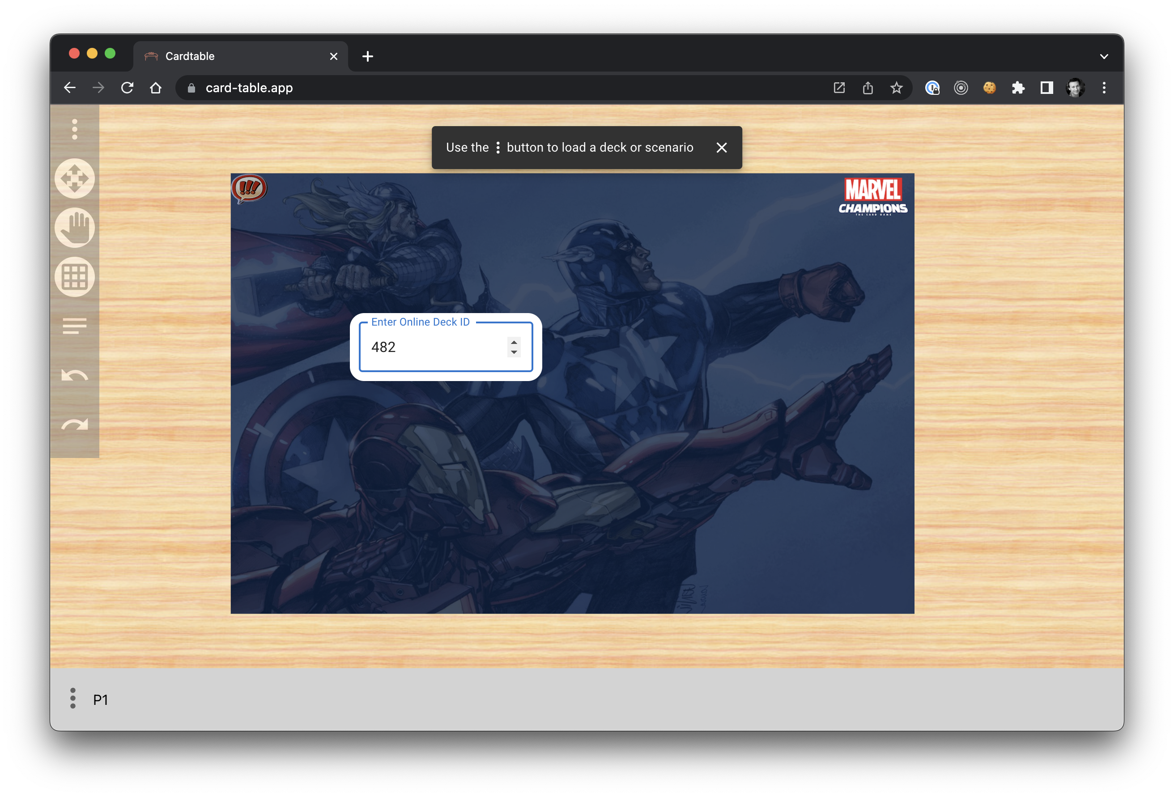Go forward in browser history
This screenshot has height=797, width=1174.
(98, 88)
